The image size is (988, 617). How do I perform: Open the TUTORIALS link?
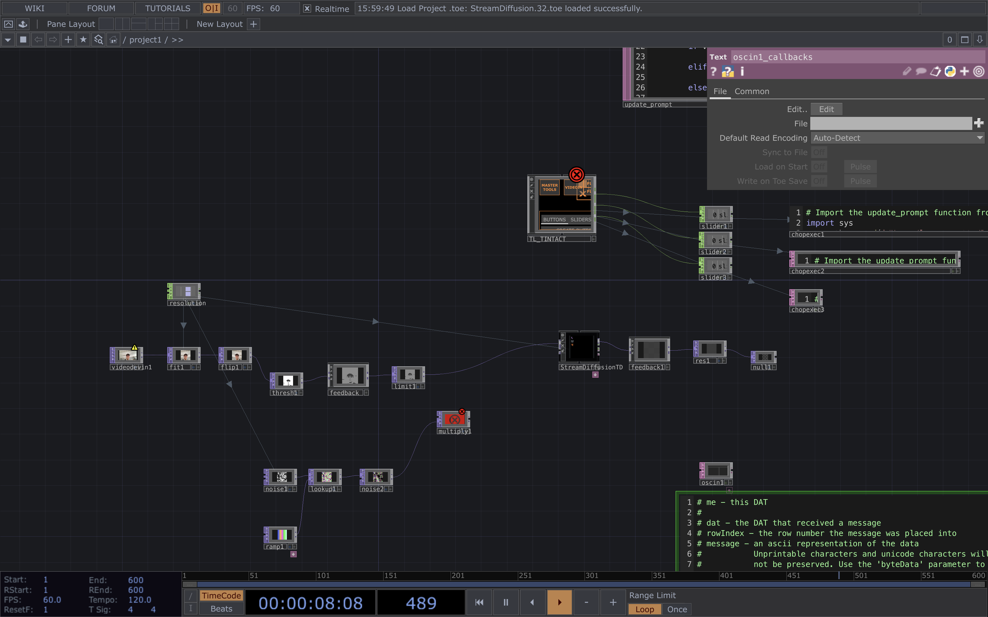click(x=167, y=8)
